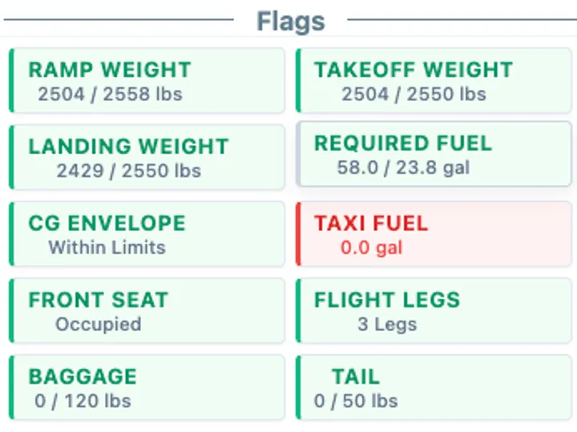Click the 3 Legs value text
This screenshot has height=432, width=577.
387,325
